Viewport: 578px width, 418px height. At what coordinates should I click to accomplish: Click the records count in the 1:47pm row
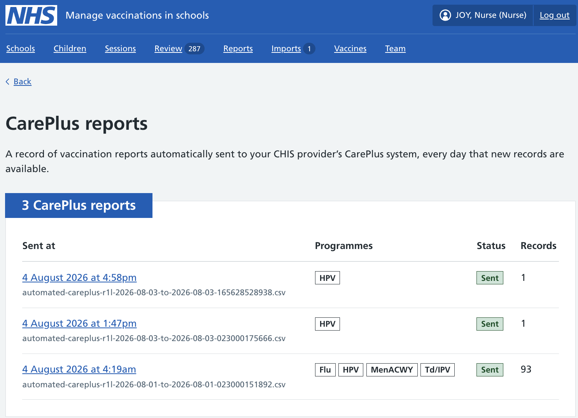coord(523,324)
